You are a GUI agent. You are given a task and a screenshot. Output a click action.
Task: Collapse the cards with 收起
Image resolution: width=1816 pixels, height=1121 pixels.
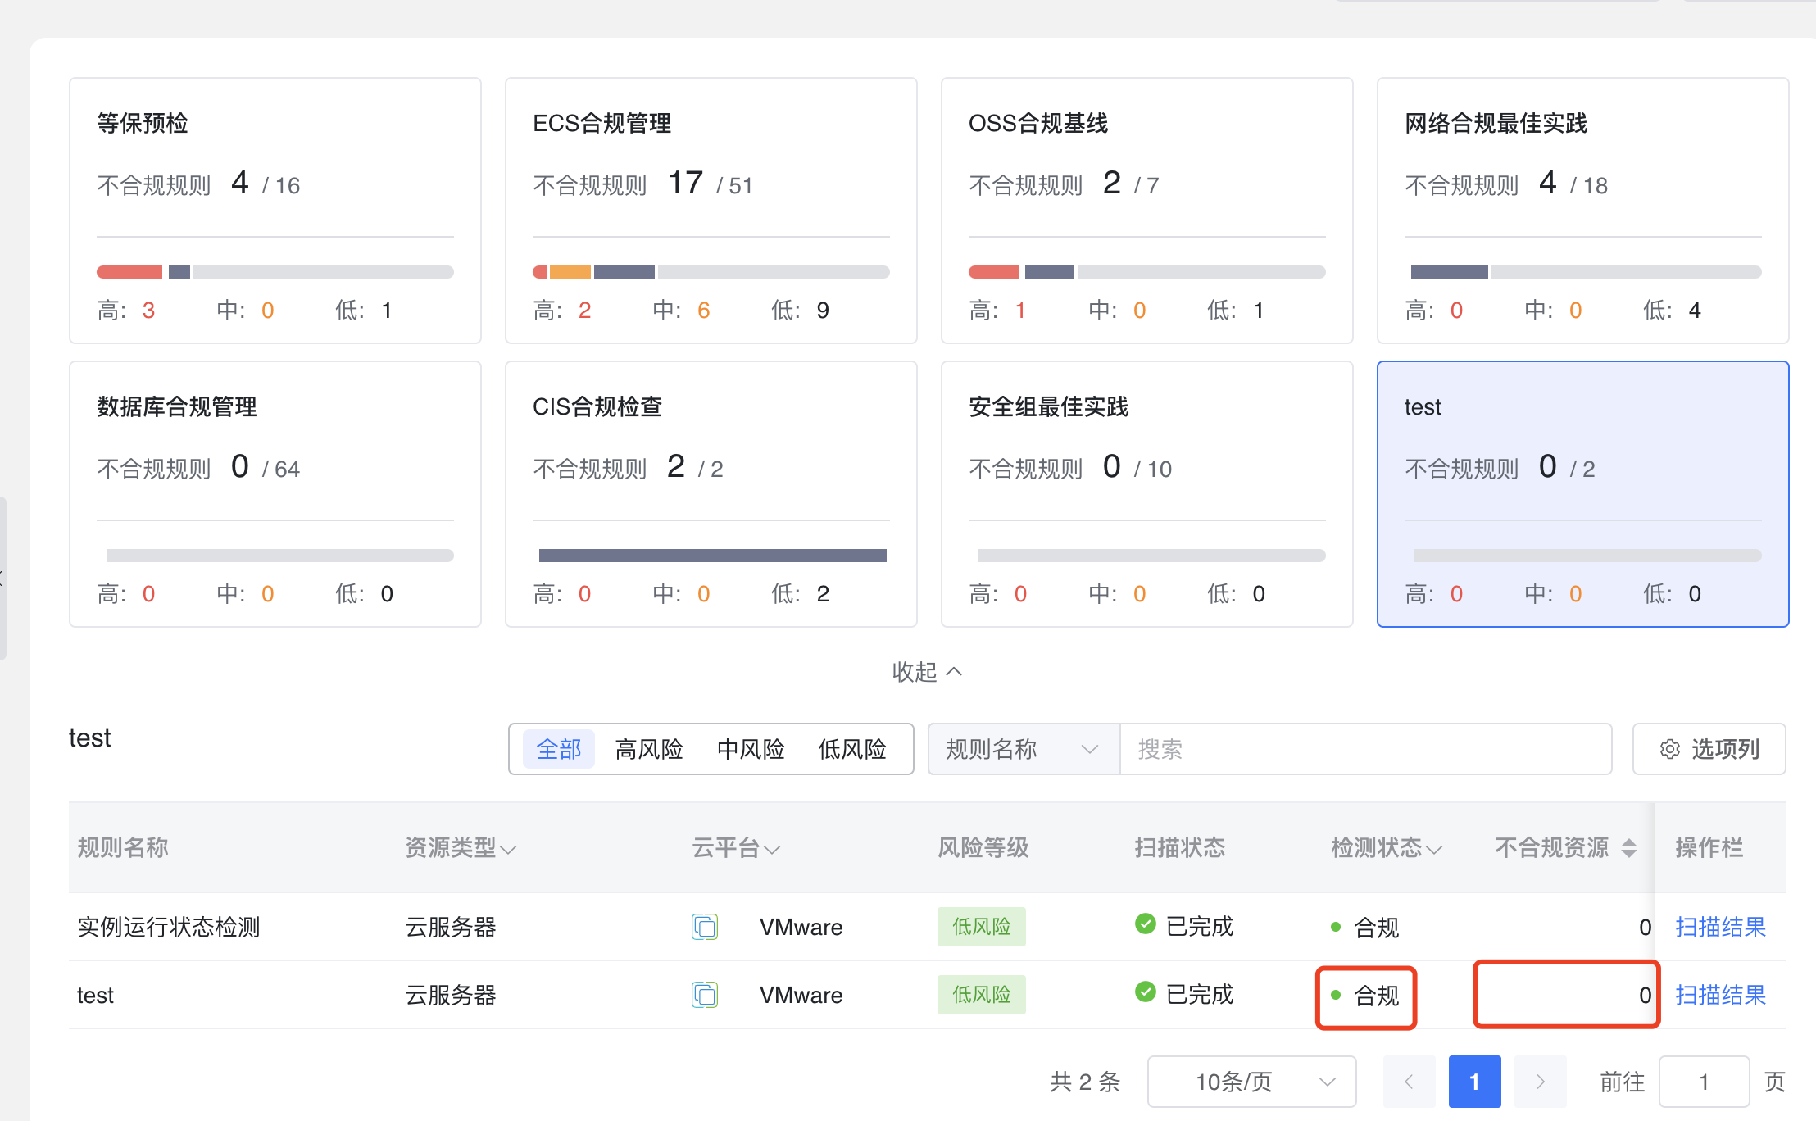(927, 672)
